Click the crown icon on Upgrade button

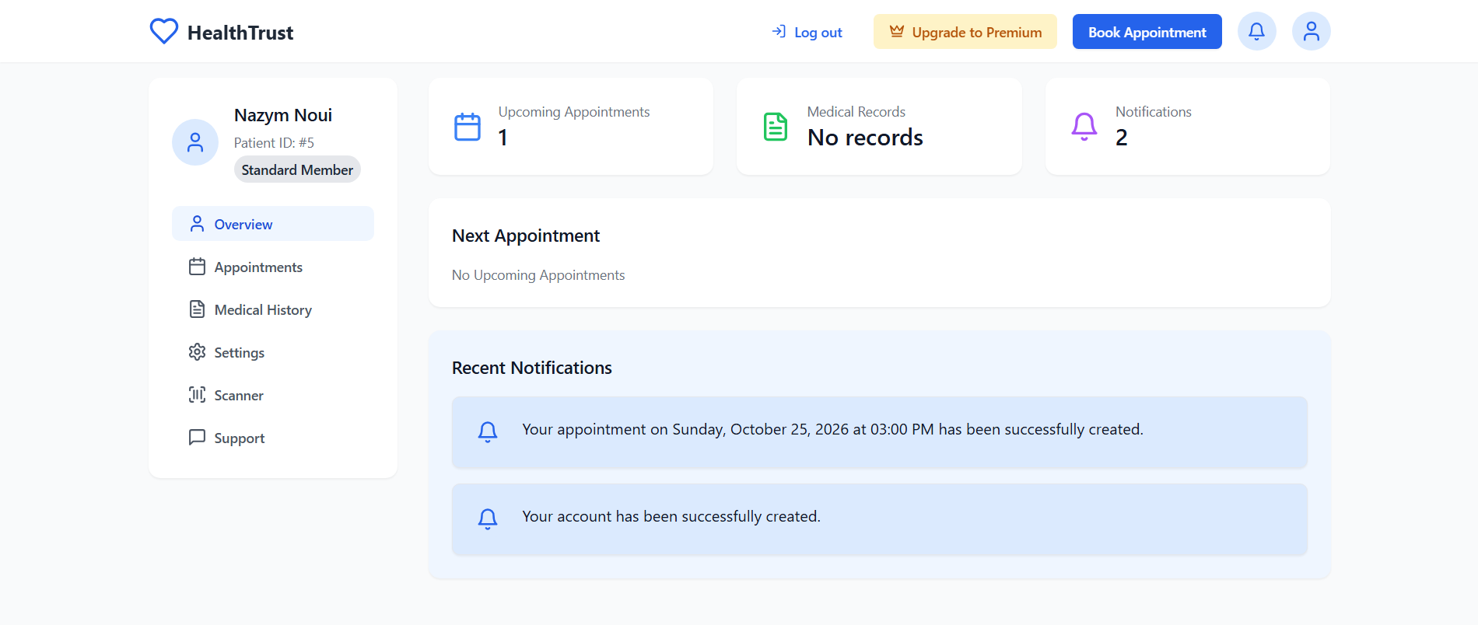897,32
